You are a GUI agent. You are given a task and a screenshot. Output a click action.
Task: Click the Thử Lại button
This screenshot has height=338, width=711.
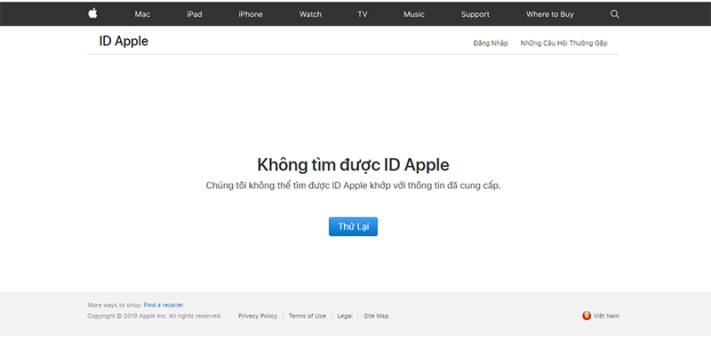coord(353,227)
